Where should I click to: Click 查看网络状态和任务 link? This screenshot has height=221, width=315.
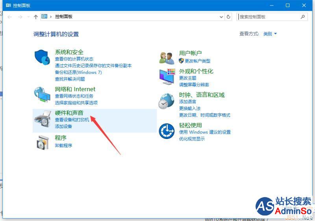coord(74,96)
